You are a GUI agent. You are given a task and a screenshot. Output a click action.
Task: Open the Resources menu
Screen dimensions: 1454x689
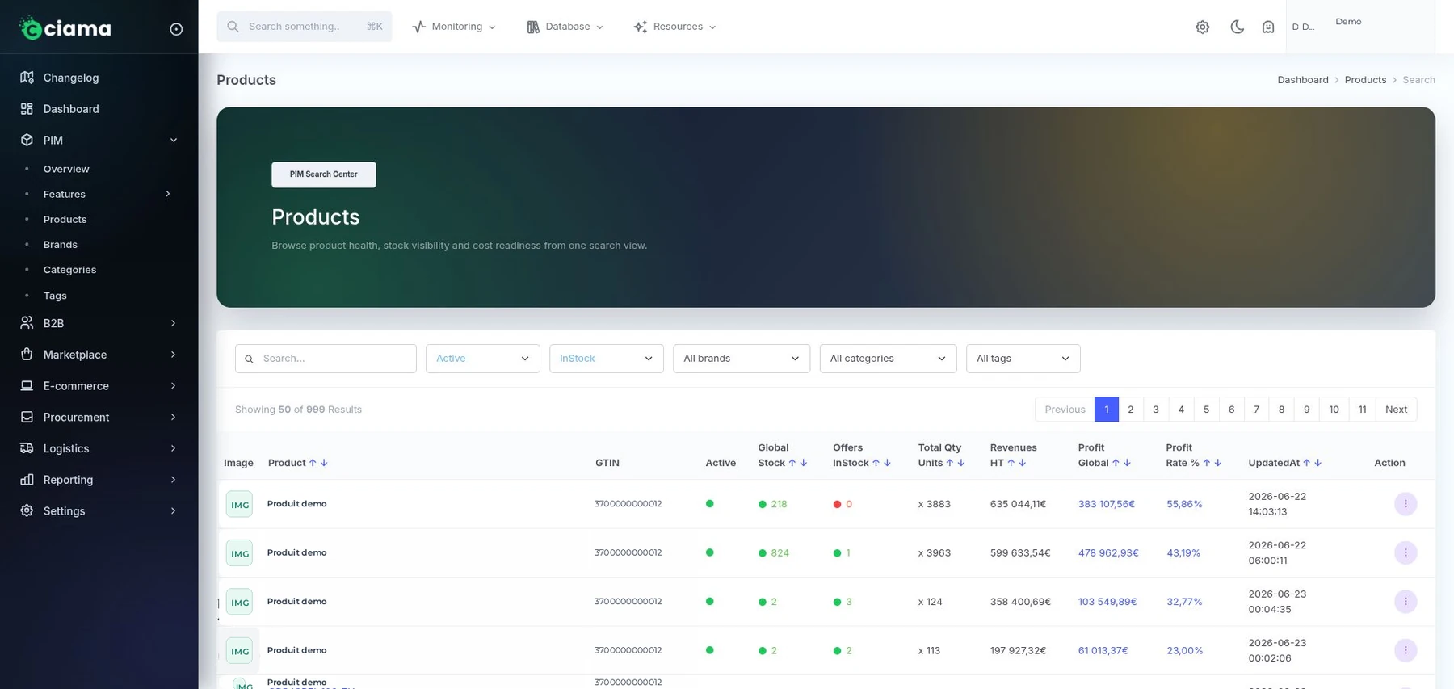(x=674, y=27)
